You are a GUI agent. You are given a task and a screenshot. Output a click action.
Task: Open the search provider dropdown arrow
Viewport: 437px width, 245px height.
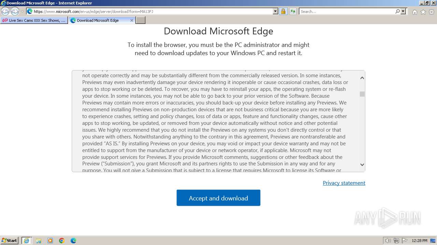403,11
